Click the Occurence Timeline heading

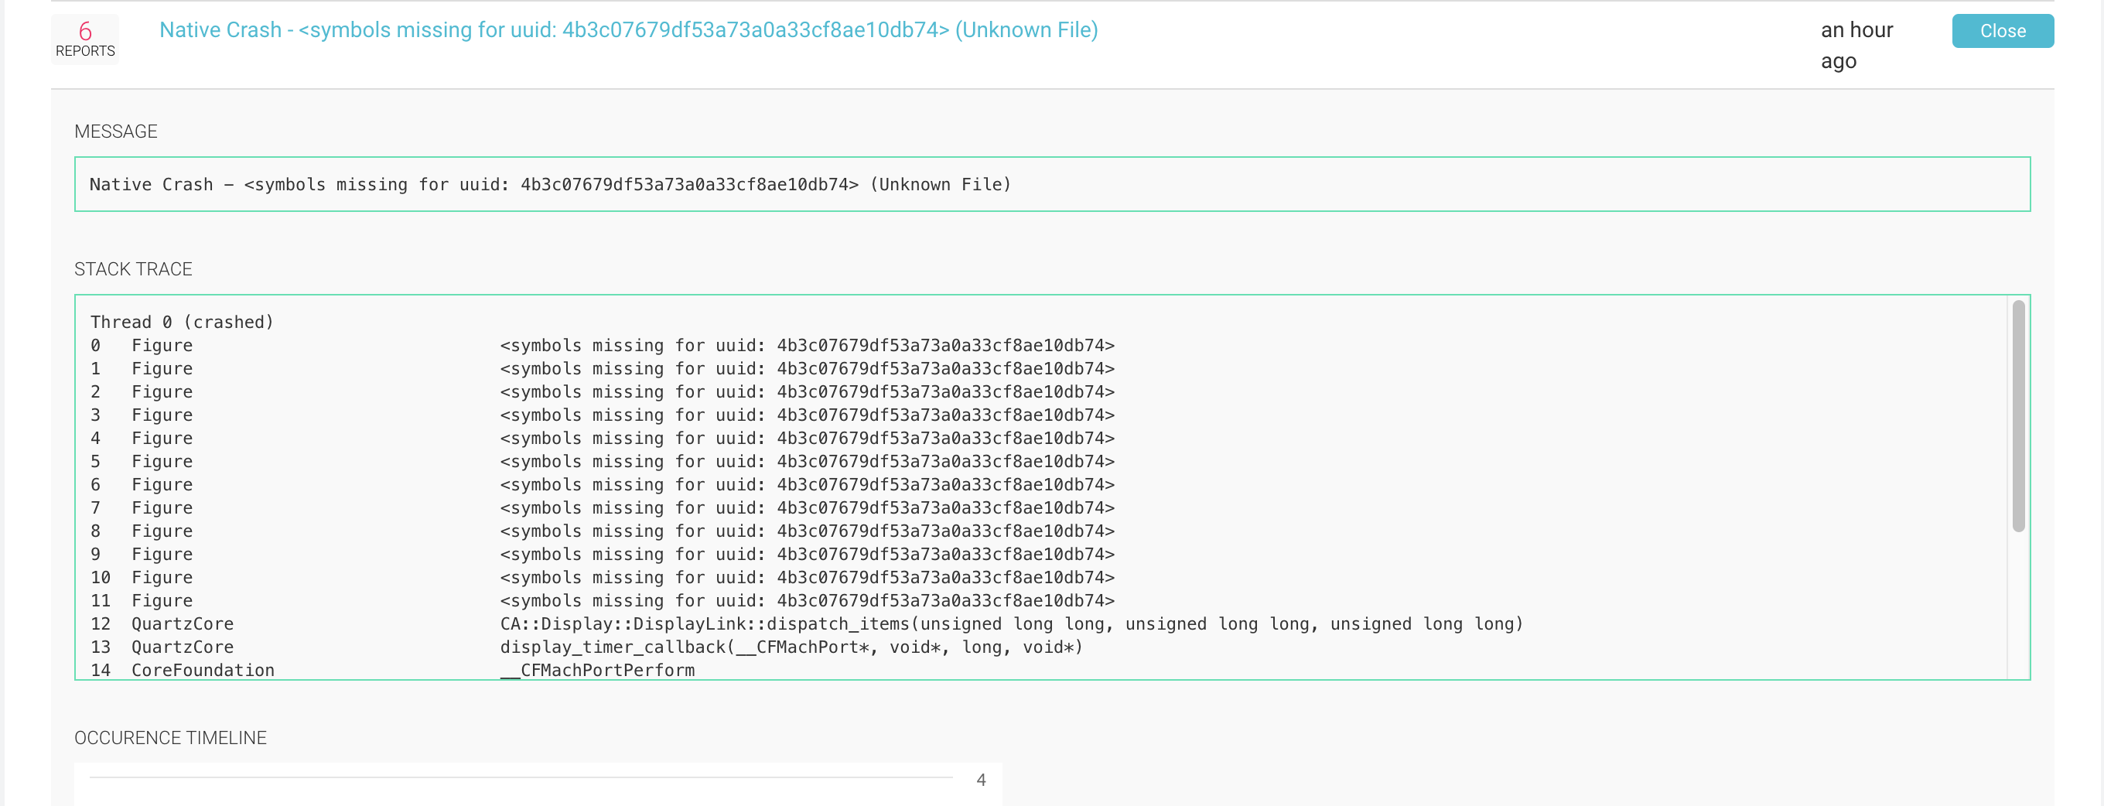pos(170,737)
